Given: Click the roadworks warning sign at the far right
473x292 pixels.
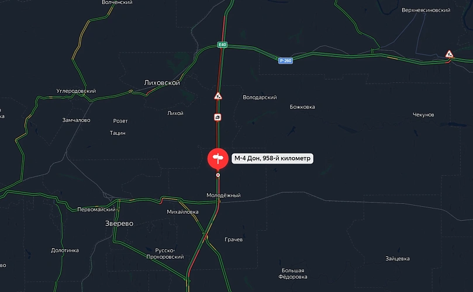Looking at the screenshot, I should pos(449,54).
